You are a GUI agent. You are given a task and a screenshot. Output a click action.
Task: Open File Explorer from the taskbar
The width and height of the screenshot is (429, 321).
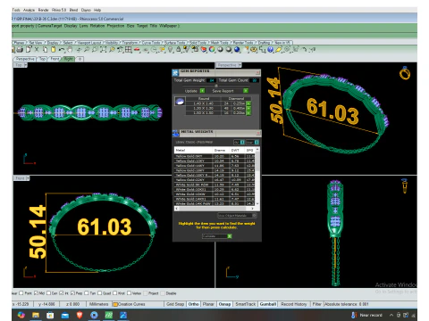tap(36, 315)
